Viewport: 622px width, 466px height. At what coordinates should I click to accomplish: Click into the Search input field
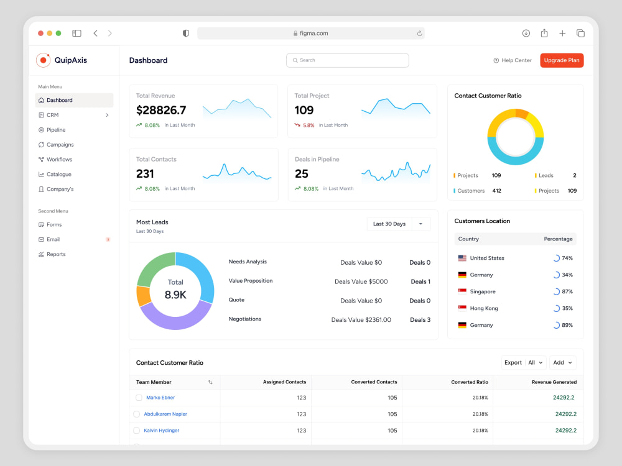(348, 60)
